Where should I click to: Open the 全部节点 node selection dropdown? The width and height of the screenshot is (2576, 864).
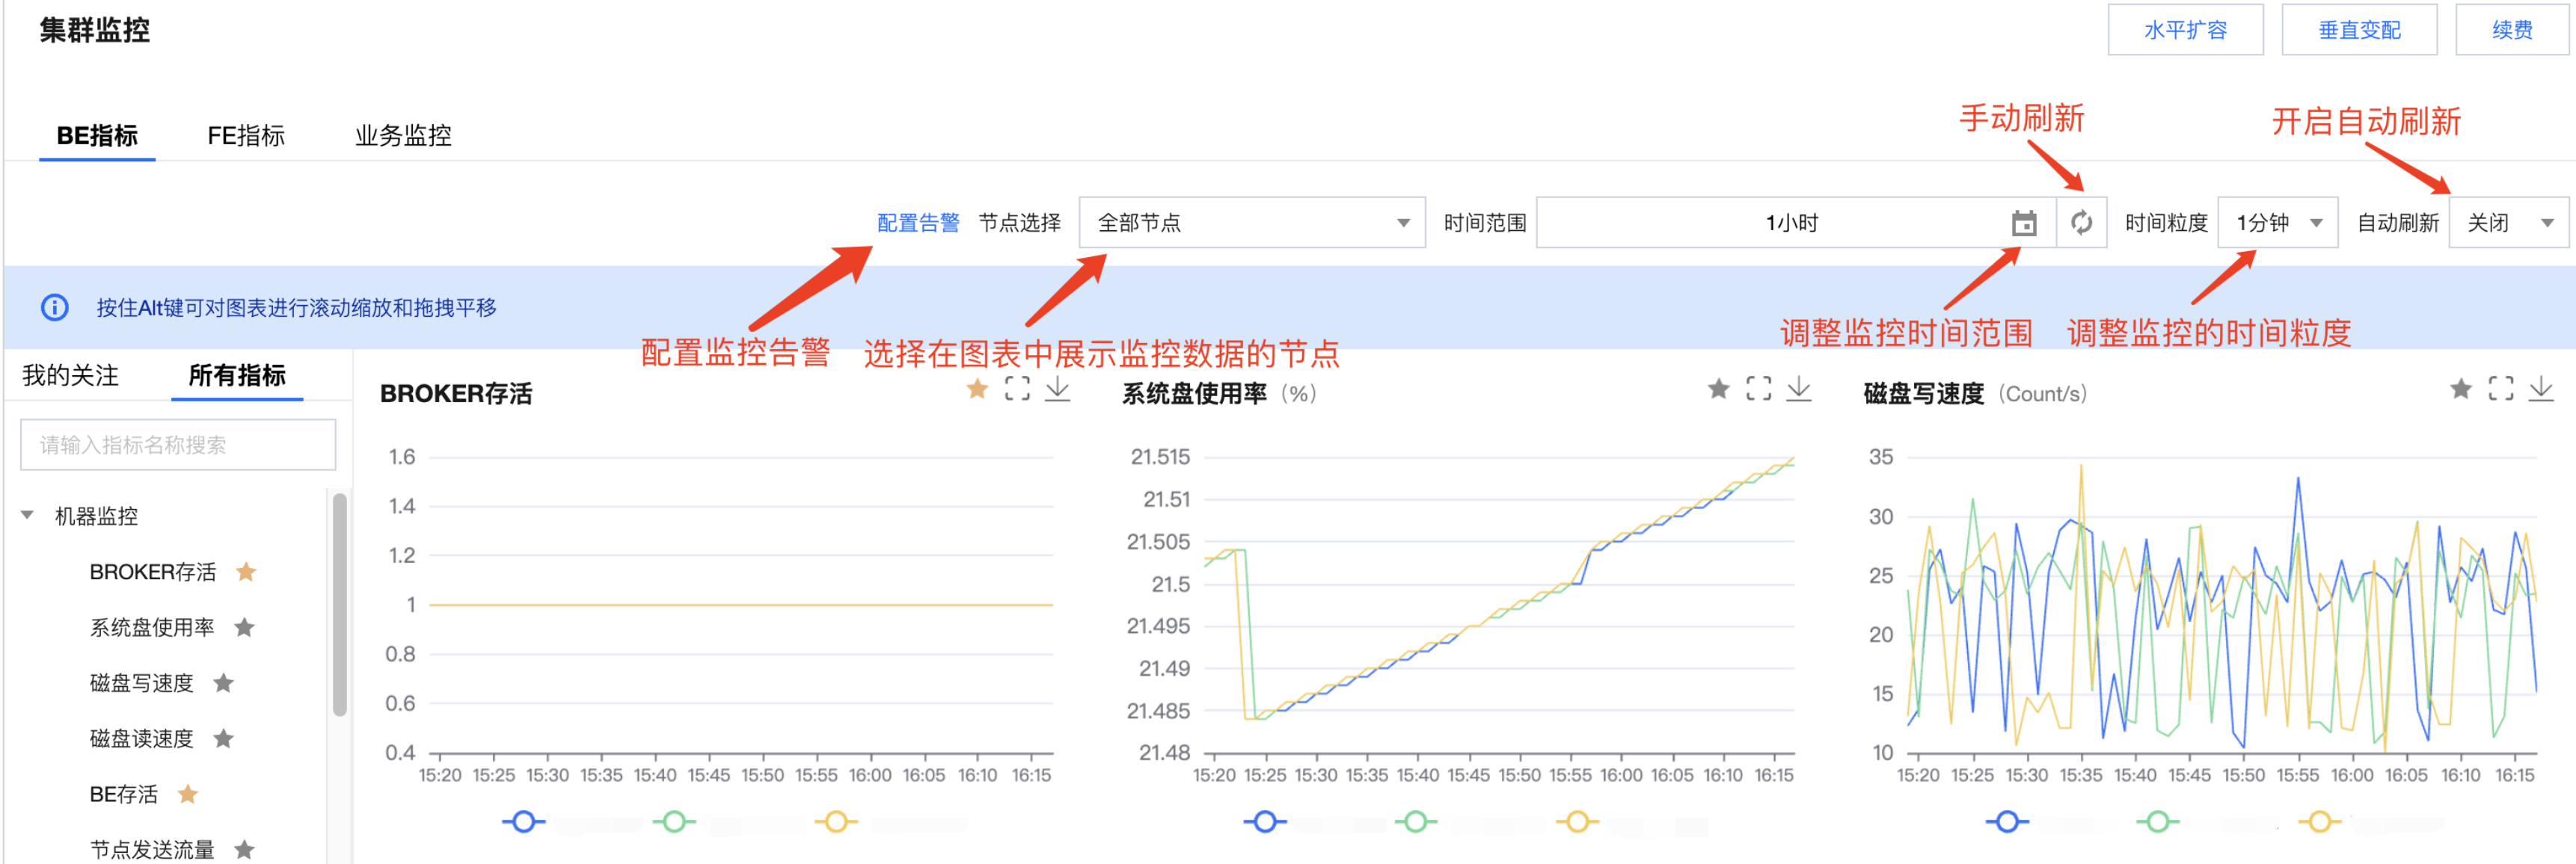tap(1251, 223)
